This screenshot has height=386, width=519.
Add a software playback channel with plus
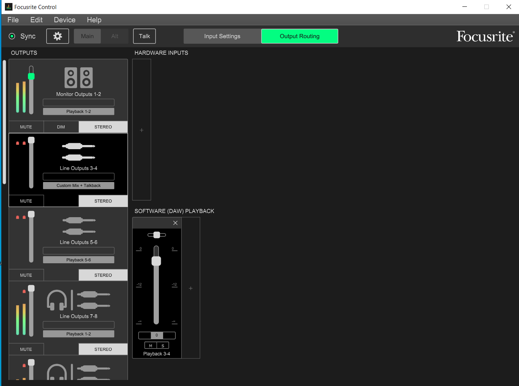tap(191, 288)
